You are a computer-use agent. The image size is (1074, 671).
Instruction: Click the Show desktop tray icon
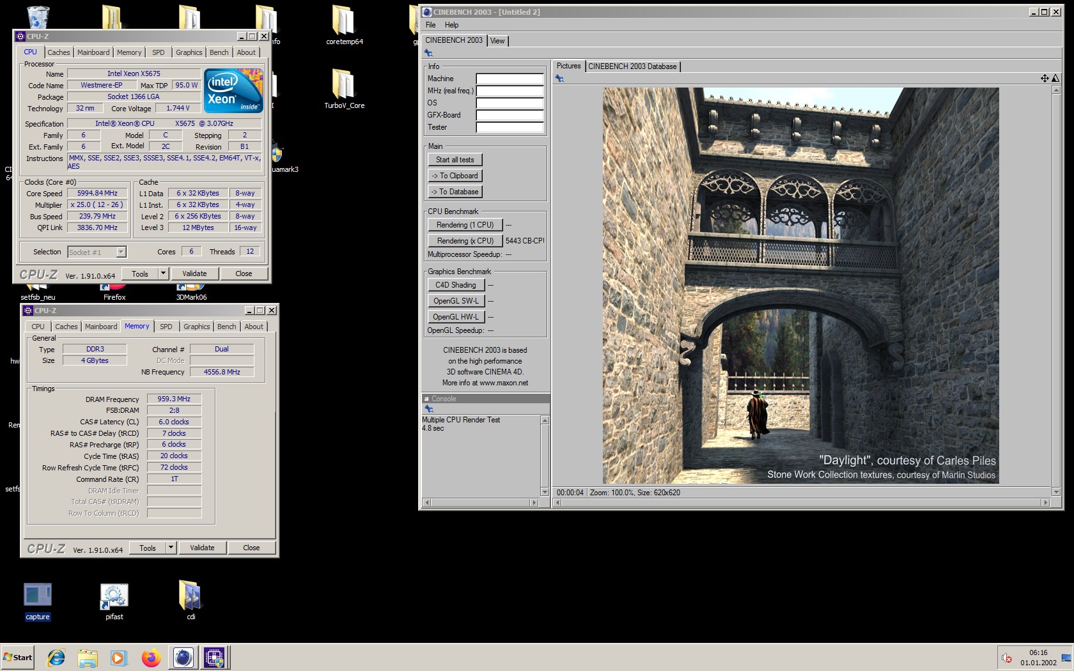[x=1066, y=658]
